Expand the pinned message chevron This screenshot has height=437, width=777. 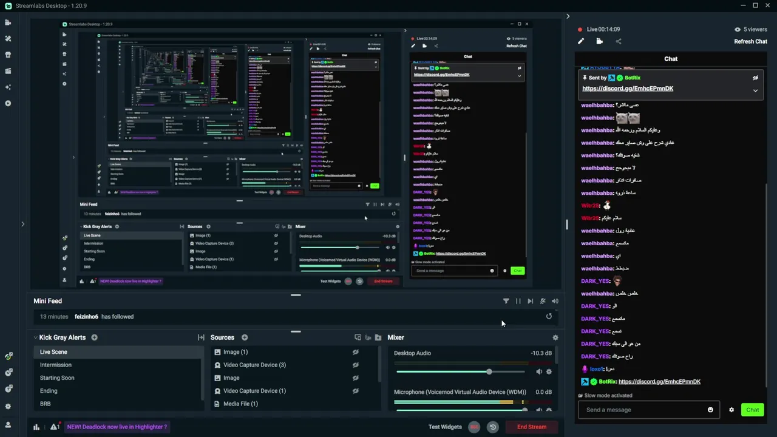(x=755, y=90)
